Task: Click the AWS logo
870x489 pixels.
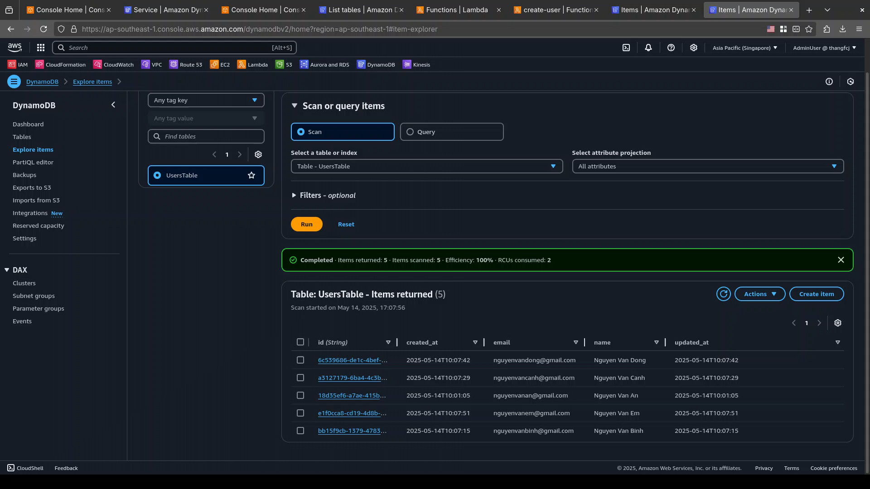Action: pos(14,48)
